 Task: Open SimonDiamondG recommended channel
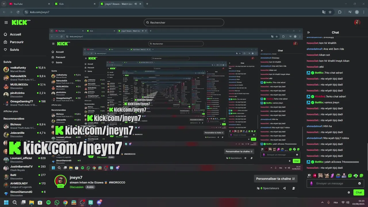pyautogui.click(x=24, y=193)
